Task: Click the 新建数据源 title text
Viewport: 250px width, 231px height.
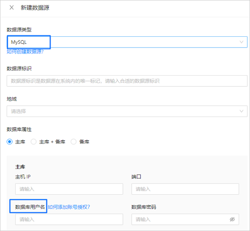Action: point(35,8)
